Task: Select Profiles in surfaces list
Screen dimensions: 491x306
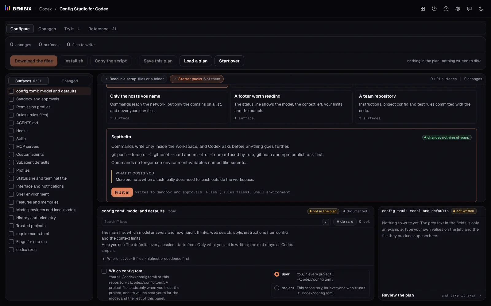Action: 49,170
